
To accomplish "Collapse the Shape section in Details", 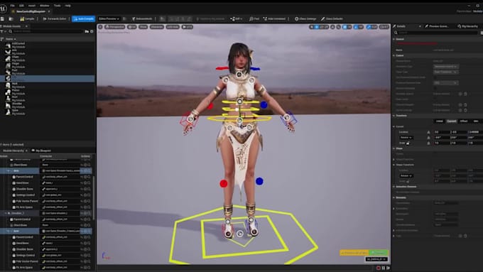I will click(x=394, y=148).
